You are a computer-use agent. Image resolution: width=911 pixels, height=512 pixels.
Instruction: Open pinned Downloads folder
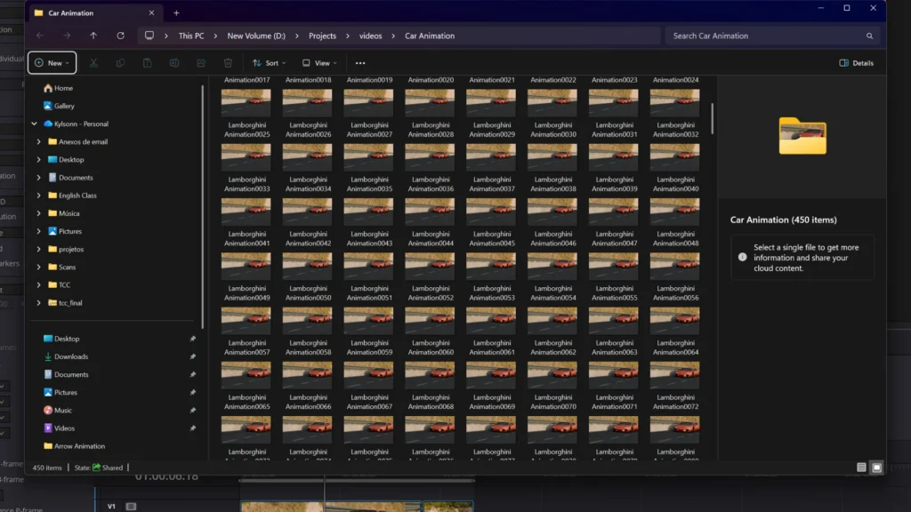click(x=66, y=356)
